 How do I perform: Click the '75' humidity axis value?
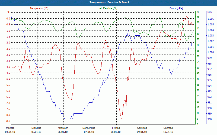click(198, 39)
